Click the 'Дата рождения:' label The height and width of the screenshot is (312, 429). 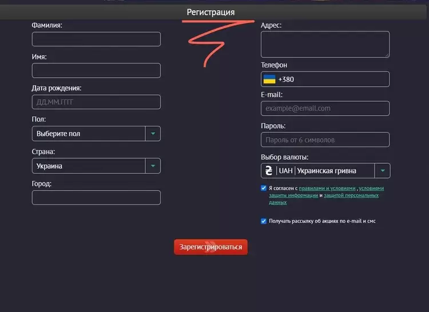pyautogui.click(x=57, y=88)
